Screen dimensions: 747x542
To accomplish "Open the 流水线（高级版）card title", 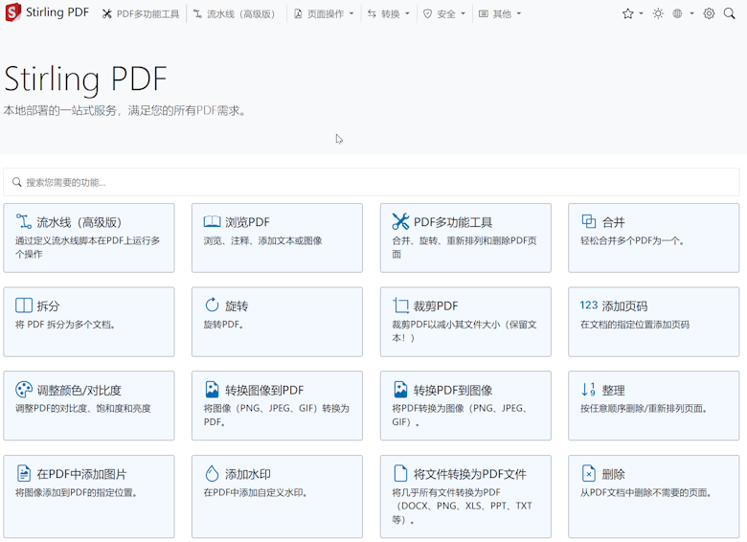I will [x=79, y=222].
